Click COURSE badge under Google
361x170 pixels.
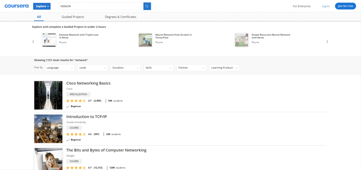coord(74,161)
